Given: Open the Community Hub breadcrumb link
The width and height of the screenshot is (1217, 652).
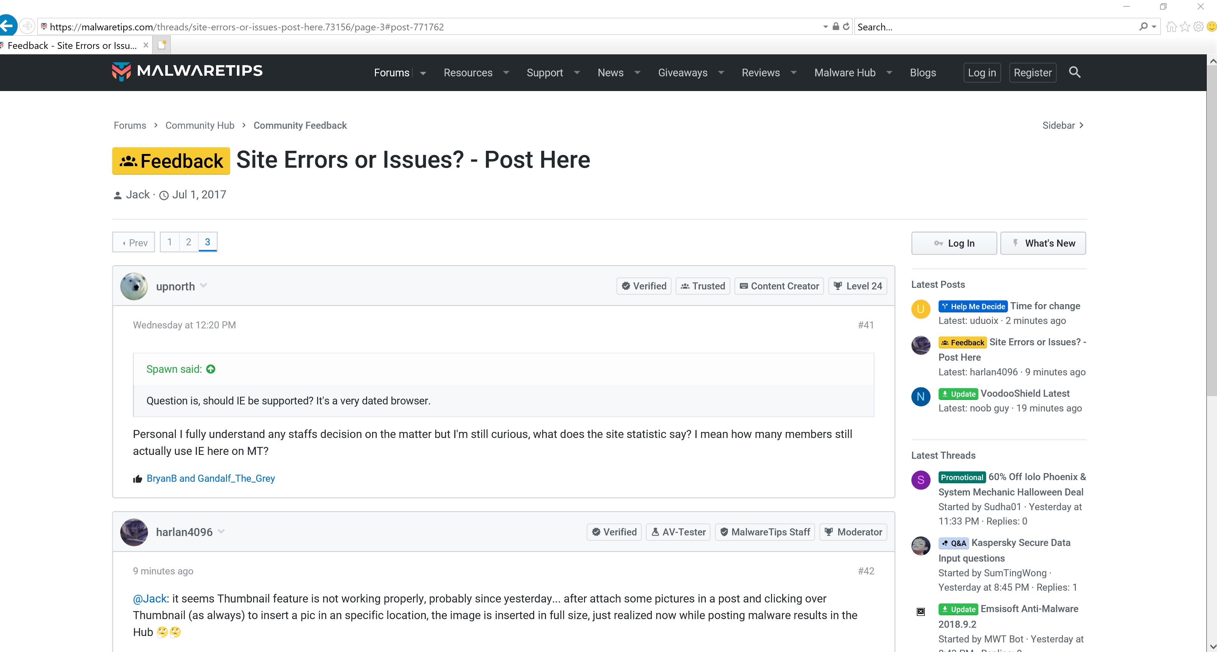Looking at the screenshot, I should point(199,126).
